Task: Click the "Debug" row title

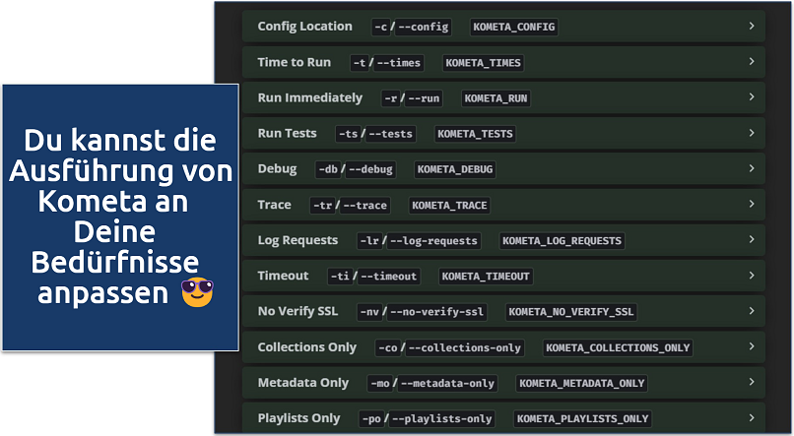Action: [277, 169]
